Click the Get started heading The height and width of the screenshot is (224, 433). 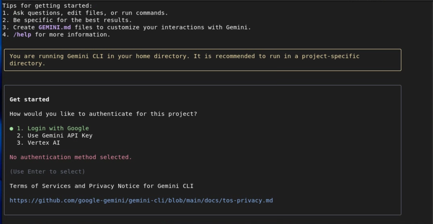point(29,99)
